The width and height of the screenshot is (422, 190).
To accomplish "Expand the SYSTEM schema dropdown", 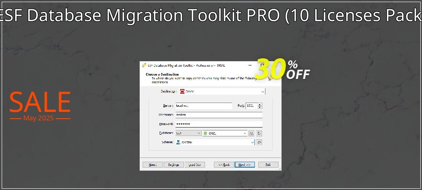I will [x=252, y=142].
